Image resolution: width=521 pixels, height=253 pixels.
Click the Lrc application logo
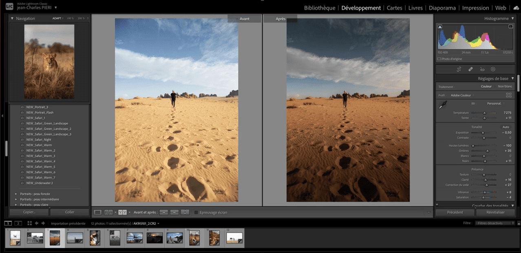click(x=9, y=6)
